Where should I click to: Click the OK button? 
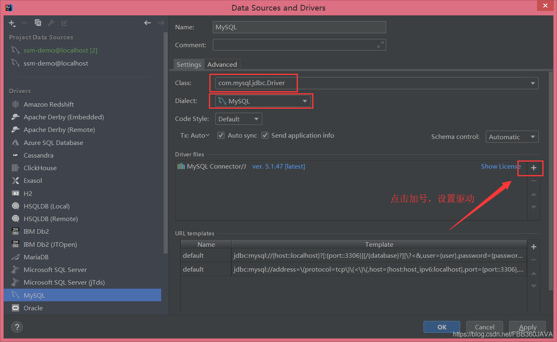coord(442,327)
